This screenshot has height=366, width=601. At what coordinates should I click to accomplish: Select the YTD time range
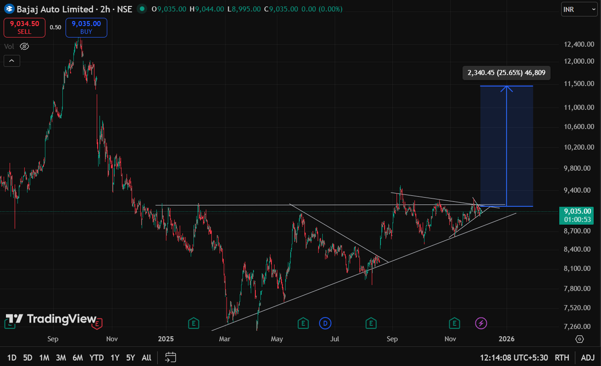point(96,357)
